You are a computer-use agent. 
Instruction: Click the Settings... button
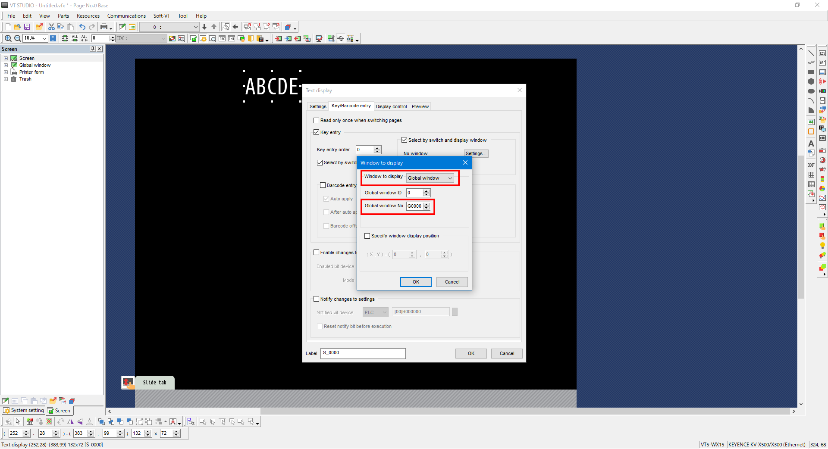pyautogui.click(x=476, y=153)
